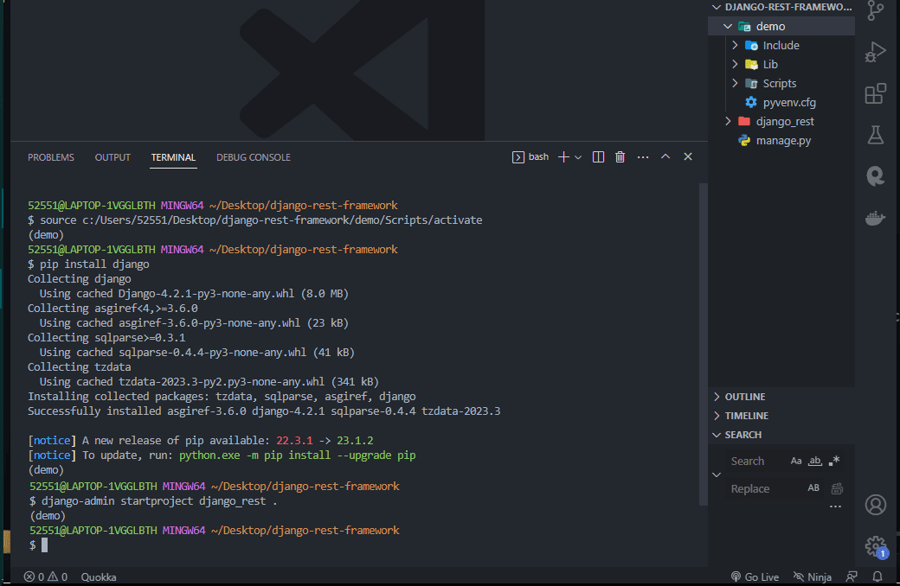Viewport: 900px width, 586px height.
Task: Toggle Use Regular Expression in search
Action: pos(834,461)
